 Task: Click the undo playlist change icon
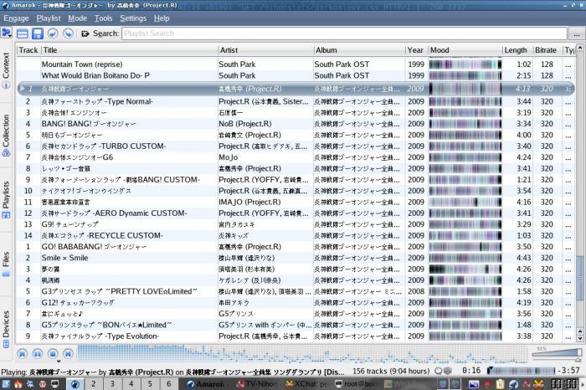53,33
